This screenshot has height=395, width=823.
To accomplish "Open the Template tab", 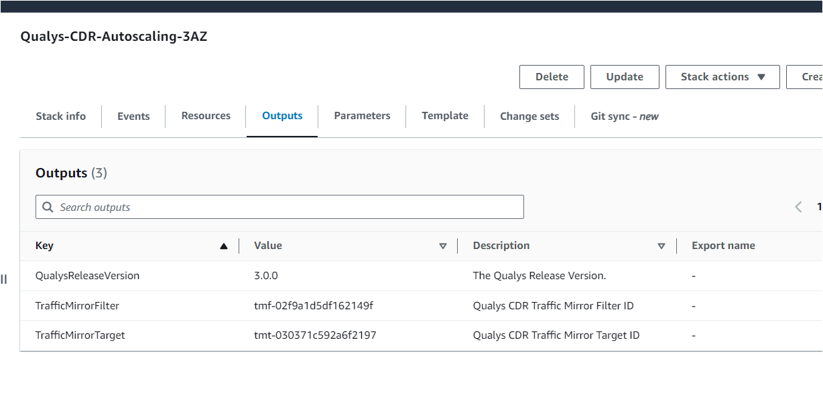I will 445,116.
